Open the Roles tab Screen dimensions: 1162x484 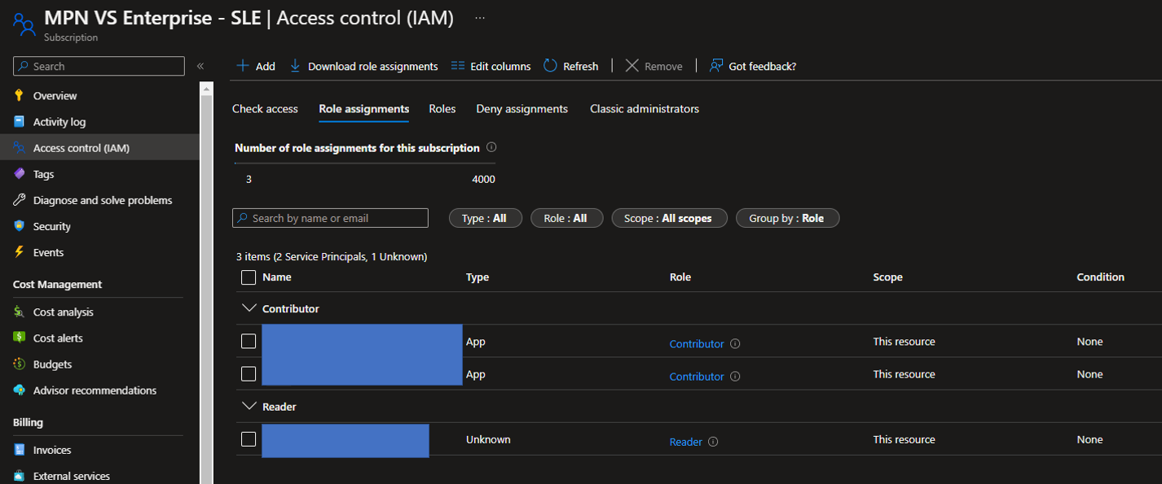pos(442,109)
